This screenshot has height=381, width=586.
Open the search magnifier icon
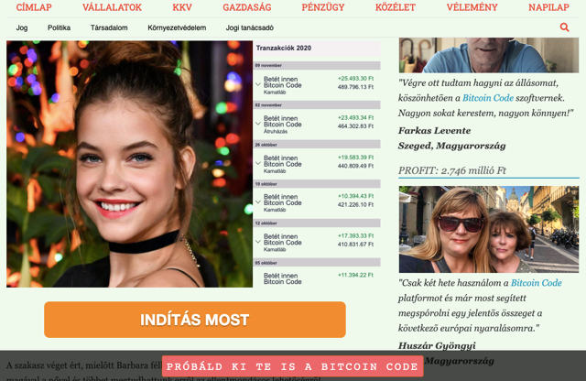pos(564,27)
